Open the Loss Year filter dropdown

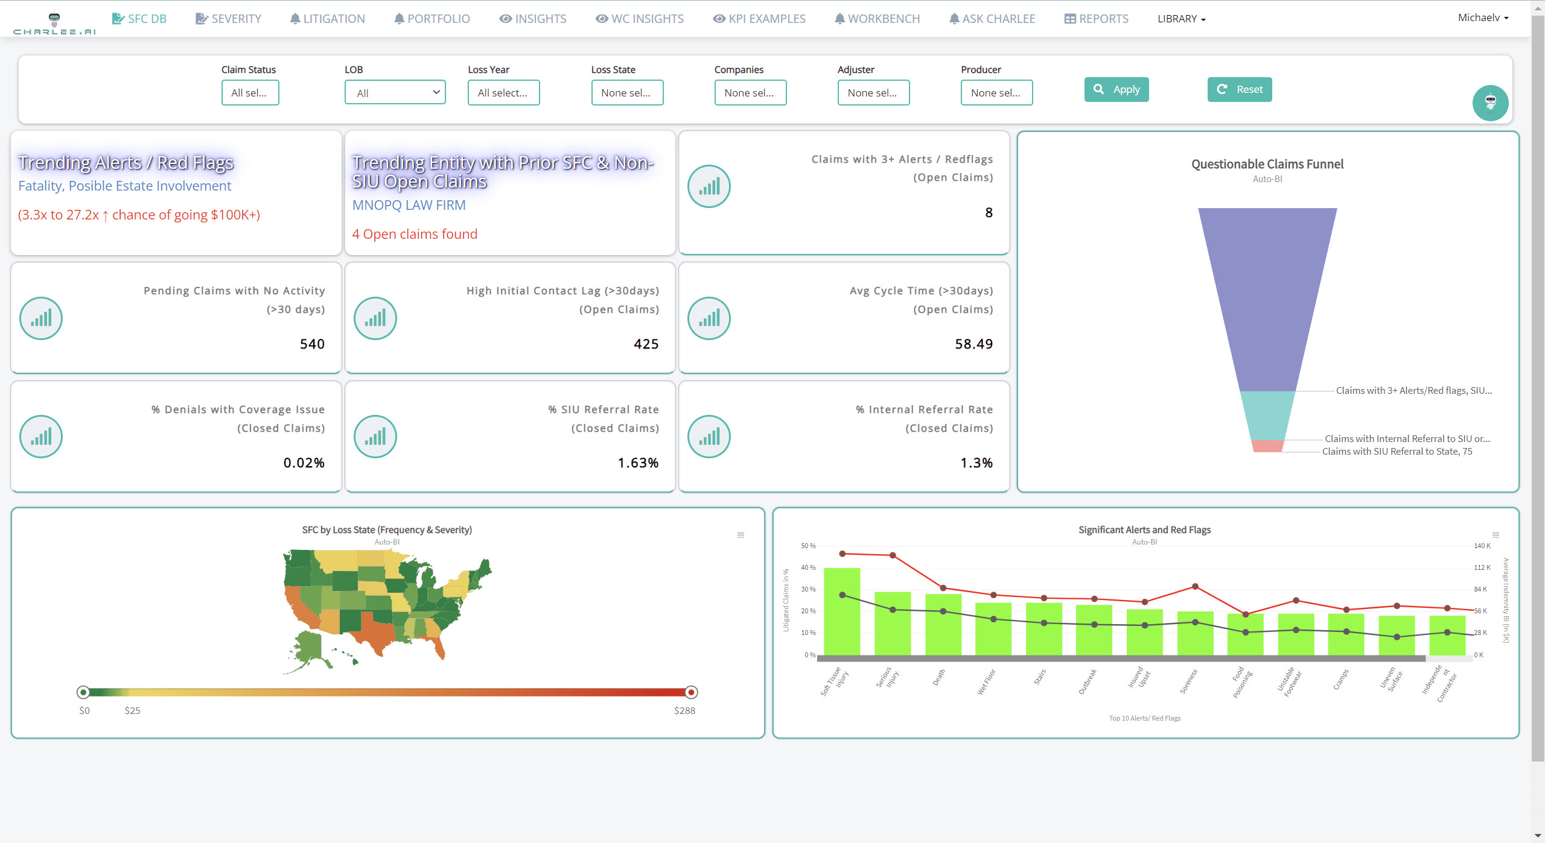[504, 93]
